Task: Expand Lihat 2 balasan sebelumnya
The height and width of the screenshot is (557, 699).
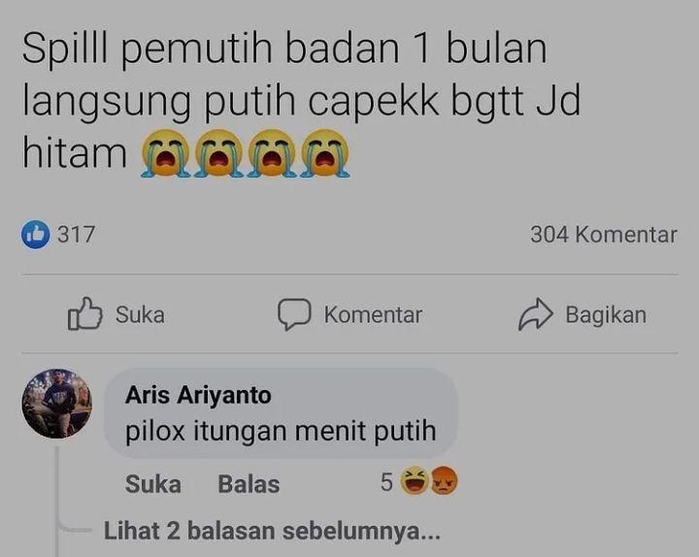Action: pyautogui.click(x=272, y=531)
